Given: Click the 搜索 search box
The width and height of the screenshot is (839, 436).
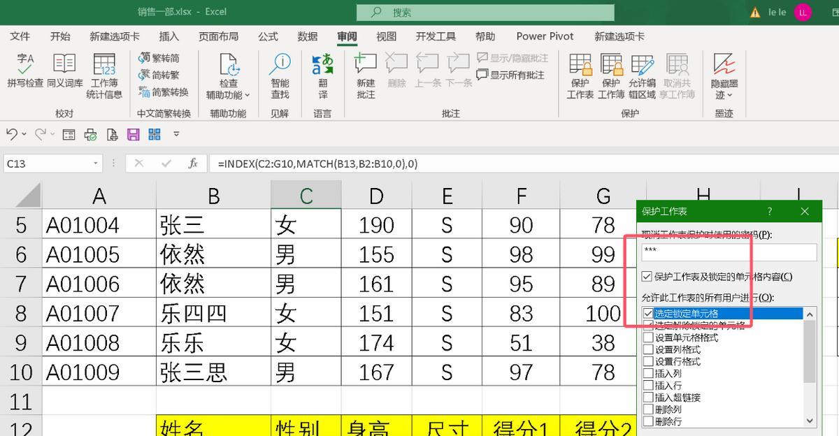Looking at the screenshot, I should point(485,13).
